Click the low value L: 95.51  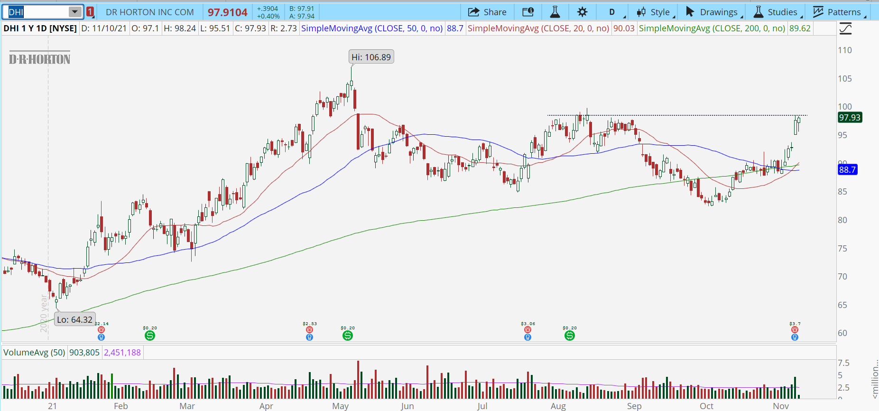pos(215,28)
